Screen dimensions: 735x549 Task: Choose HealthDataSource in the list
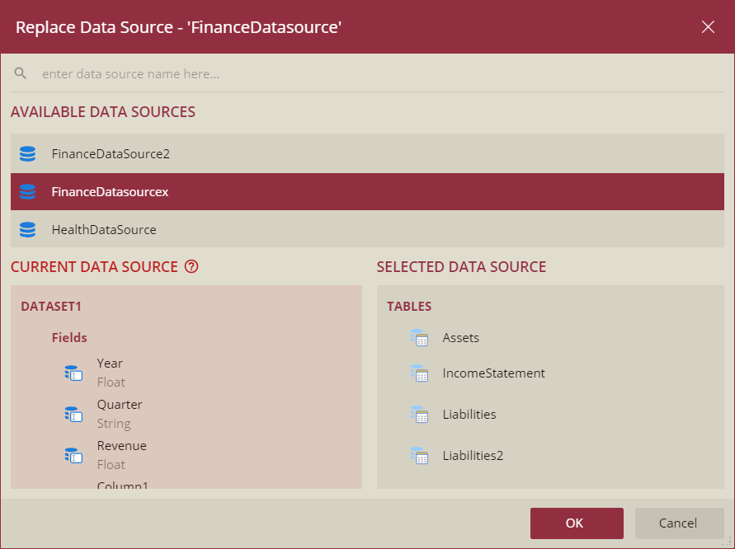coord(367,229)
